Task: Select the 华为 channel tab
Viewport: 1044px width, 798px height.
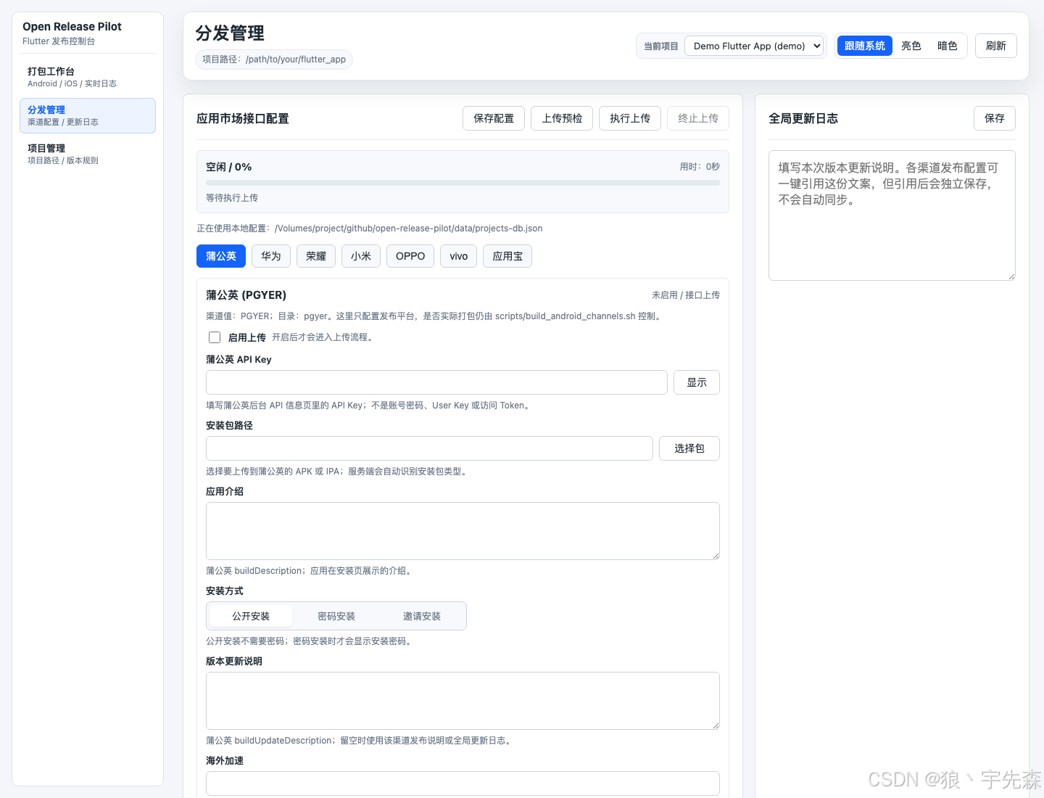Action: tap(271, 256)
